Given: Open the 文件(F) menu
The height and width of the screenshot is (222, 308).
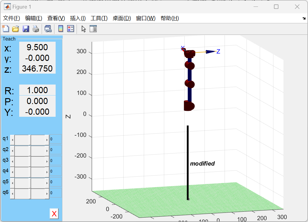Looking at the screenshot, I should (12, 18).
